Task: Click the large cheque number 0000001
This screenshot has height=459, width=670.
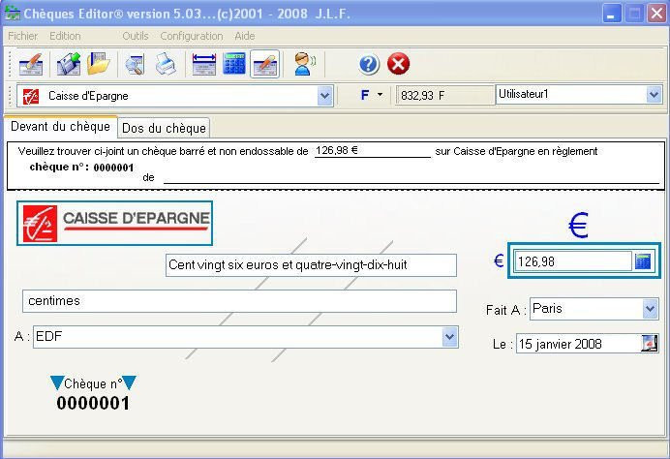Action: pos(93,403)
